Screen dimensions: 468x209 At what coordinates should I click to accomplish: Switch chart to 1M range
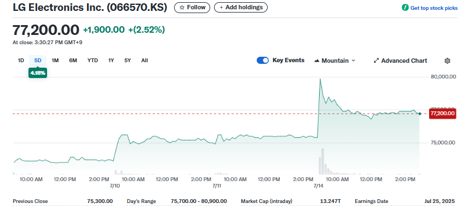tap(55, 61)
